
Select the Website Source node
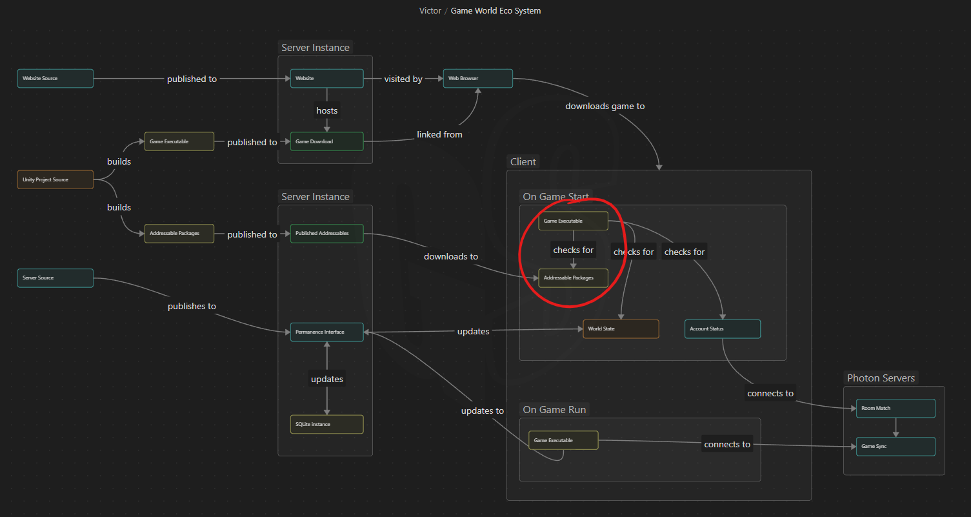pos(55,79)
